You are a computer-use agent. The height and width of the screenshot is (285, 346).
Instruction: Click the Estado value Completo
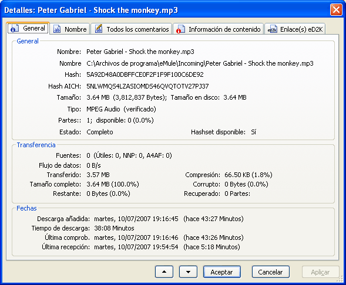click(100, 132)
